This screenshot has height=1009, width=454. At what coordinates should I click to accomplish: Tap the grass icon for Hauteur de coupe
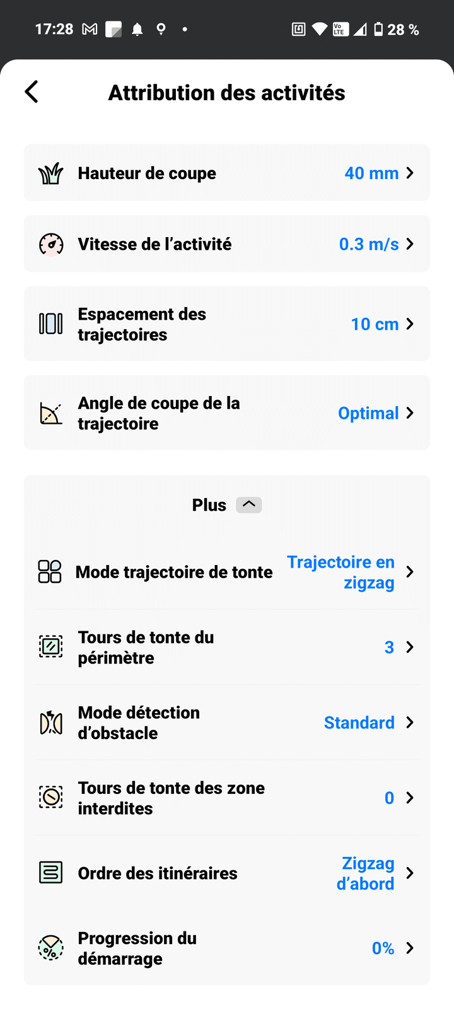tap(51, 173)
